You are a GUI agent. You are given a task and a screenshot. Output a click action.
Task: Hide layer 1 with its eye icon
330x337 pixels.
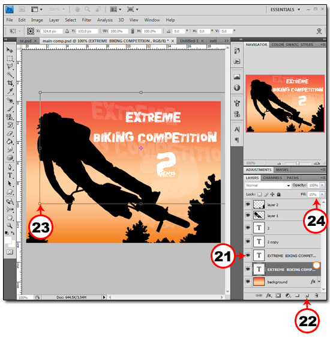point(248,215)
